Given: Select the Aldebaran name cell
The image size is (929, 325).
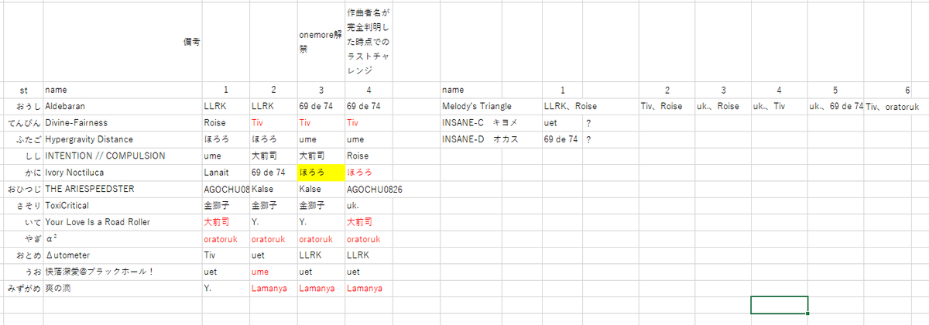Looking at the screenshot, I should [122, 106].
